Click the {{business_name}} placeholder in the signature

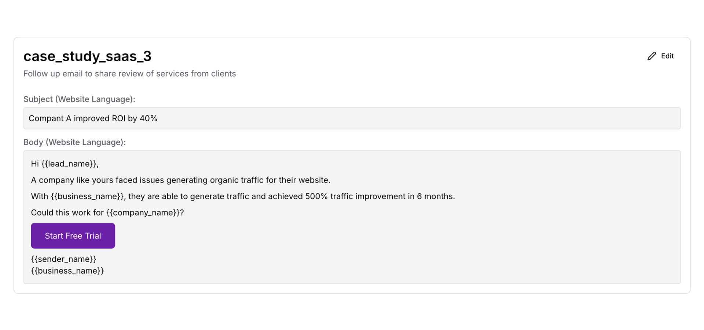point(67,271)
